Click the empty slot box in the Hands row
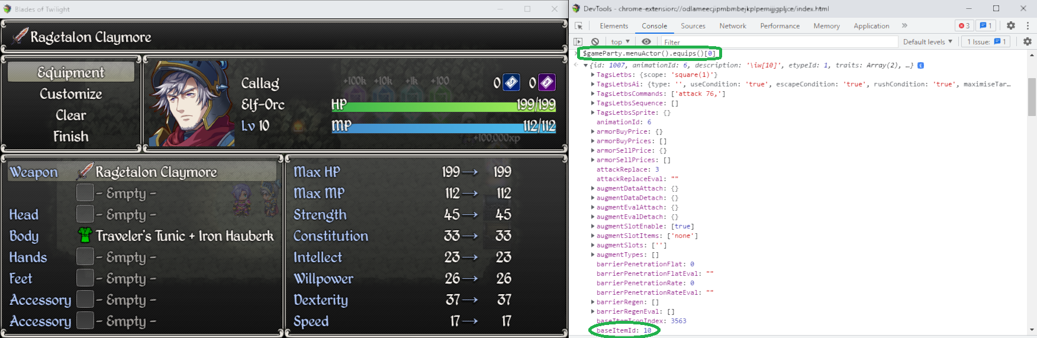This screenshot has height=338, width=1037. 85,257
